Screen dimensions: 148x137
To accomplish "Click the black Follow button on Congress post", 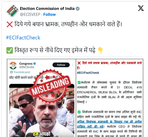I will 61,65.
